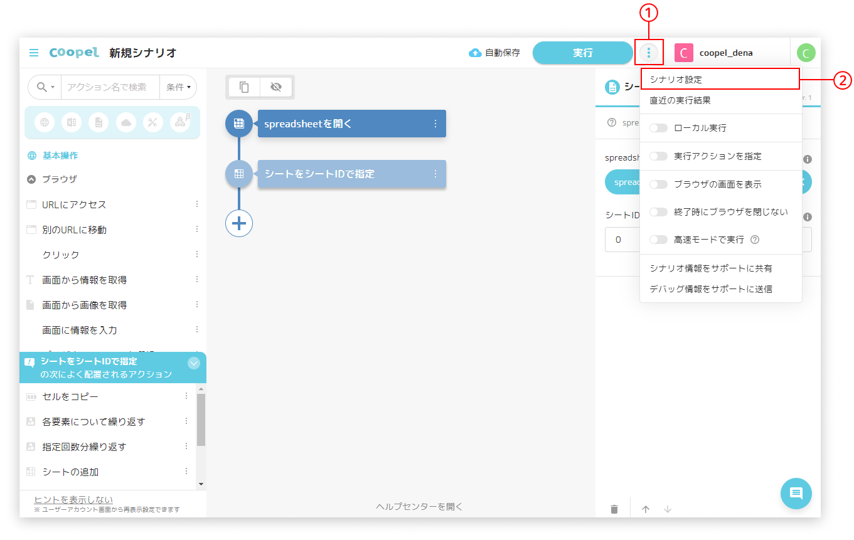Select the beta blocks category icon
Viewport: 854px width, 540px height.
[x=180, y=122]
